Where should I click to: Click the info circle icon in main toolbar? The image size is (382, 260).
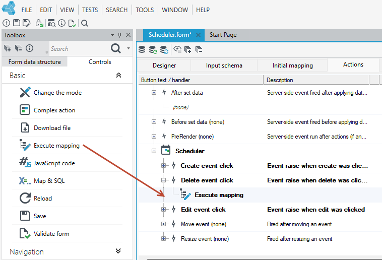coord(62,23)
